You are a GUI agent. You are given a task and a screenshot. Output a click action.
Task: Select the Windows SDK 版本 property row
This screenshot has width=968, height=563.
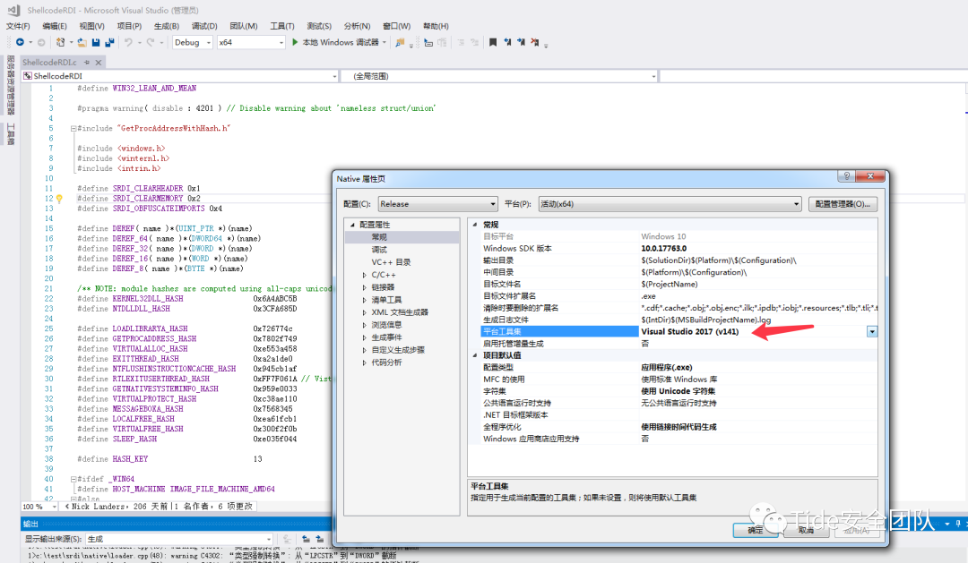(678, 249)
